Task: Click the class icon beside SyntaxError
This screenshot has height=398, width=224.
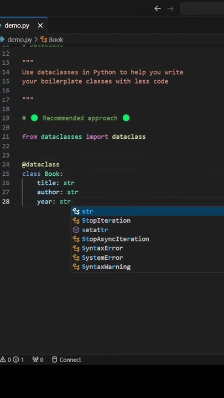Action: click(76, 248)
